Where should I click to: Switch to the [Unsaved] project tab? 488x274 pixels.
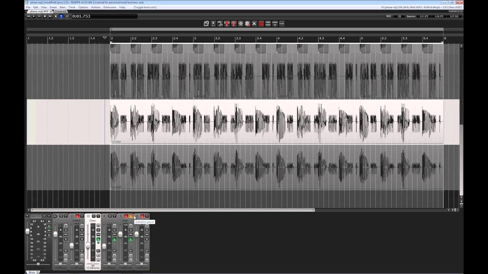[x=60, y=11]
